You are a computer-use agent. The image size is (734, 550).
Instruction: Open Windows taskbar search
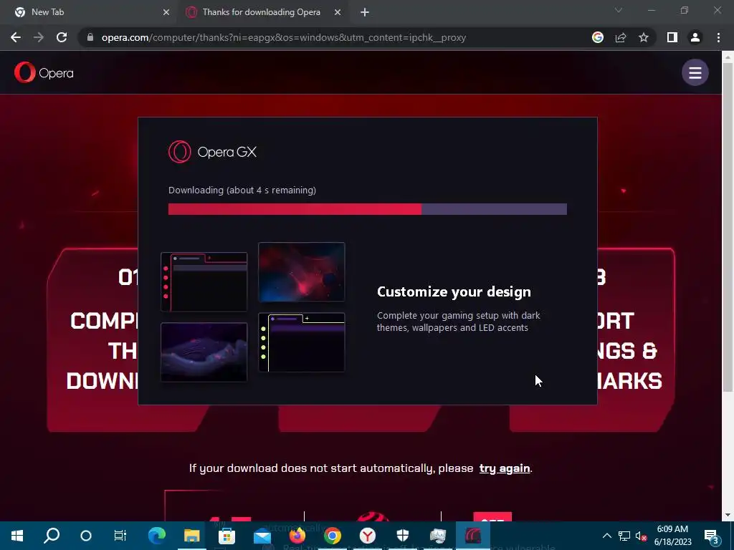tap(52, 536)
